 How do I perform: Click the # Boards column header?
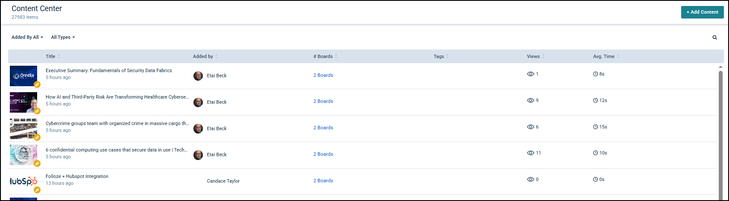click(x=323, y=56)
